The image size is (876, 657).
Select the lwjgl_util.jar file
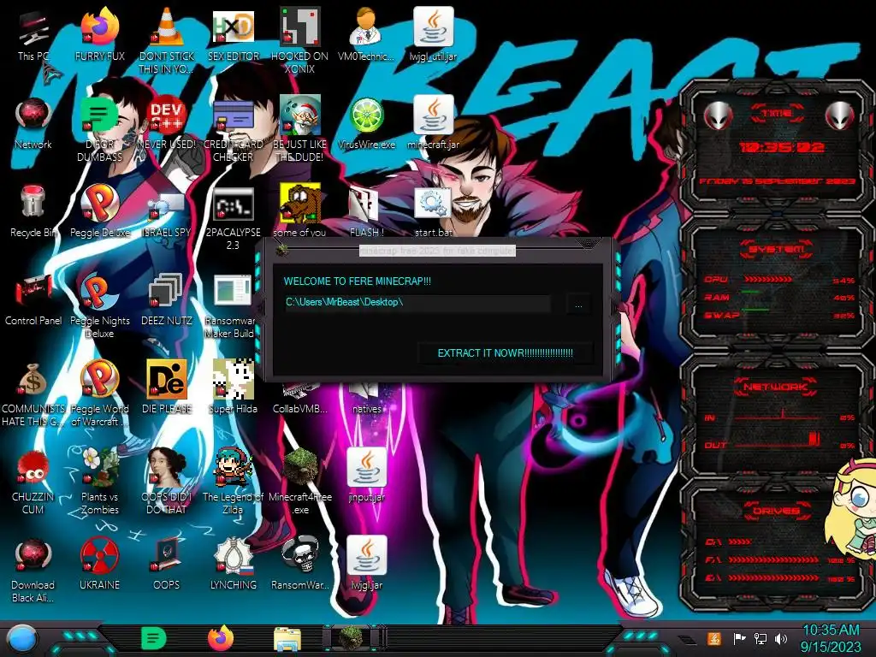click(x=433, y=28)
